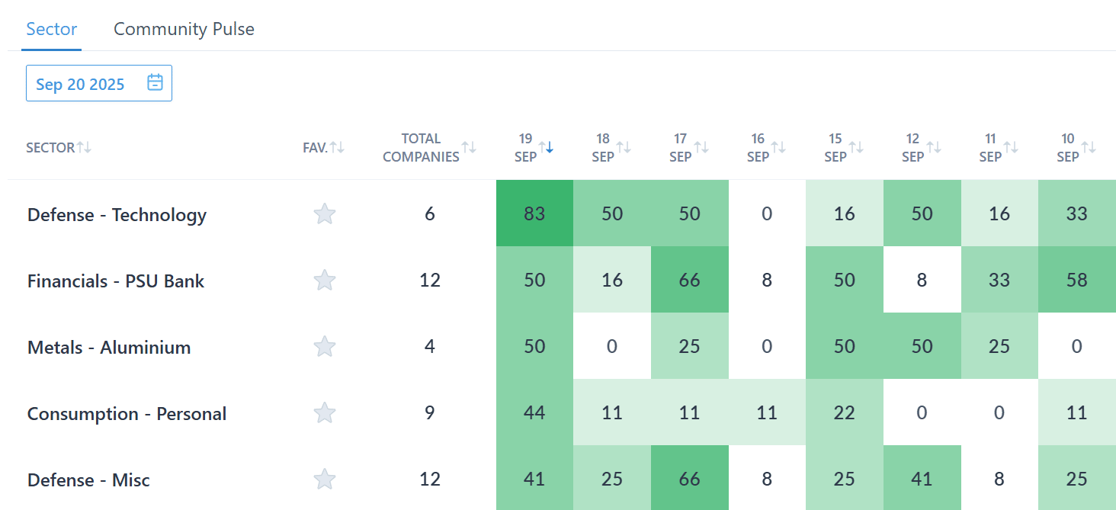
Task: Select the Sector tab
Action: tap(52, 29)
